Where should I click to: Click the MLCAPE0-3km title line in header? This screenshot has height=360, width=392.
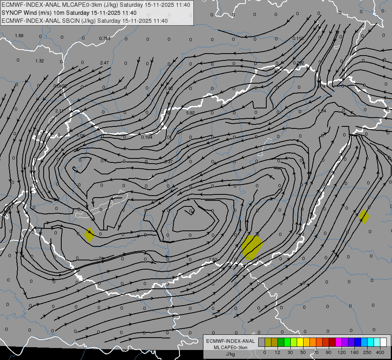(x=96, y=5)
